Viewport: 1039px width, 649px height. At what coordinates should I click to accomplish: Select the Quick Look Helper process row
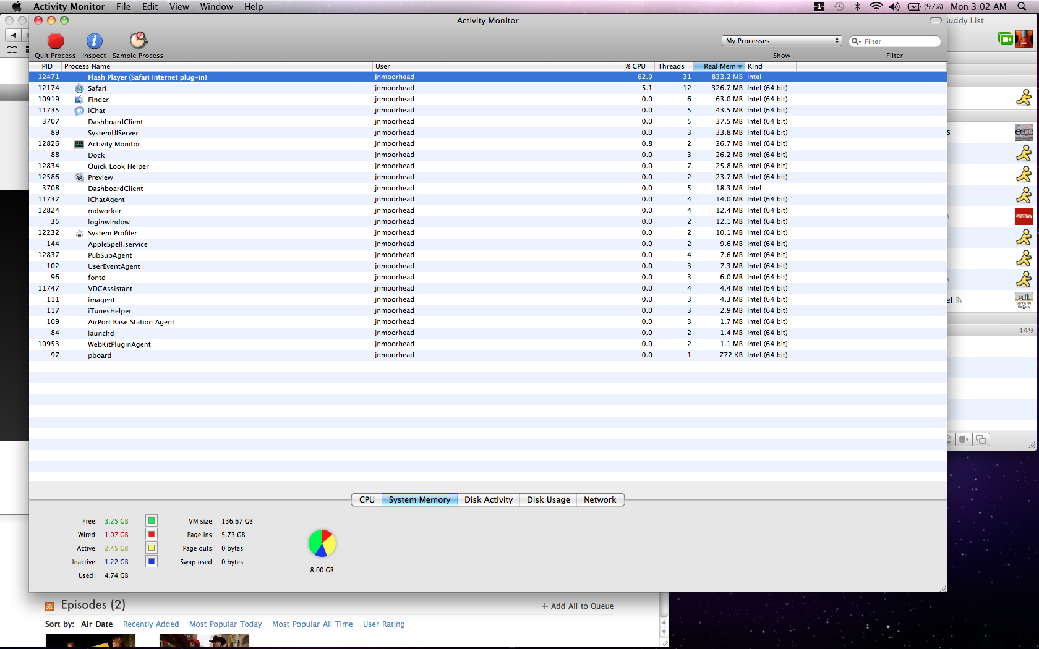pos(487,166)
